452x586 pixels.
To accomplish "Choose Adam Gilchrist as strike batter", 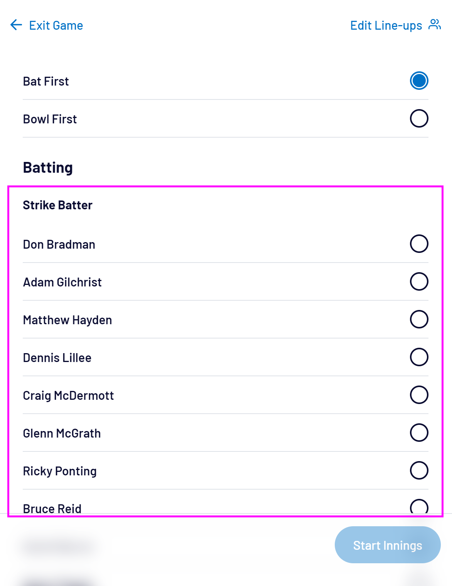I will tap(419, 281).
